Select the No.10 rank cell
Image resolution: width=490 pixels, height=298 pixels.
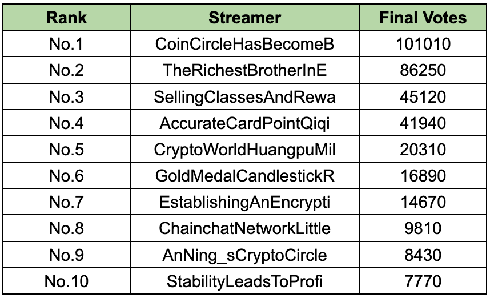(x=66, y=281)
